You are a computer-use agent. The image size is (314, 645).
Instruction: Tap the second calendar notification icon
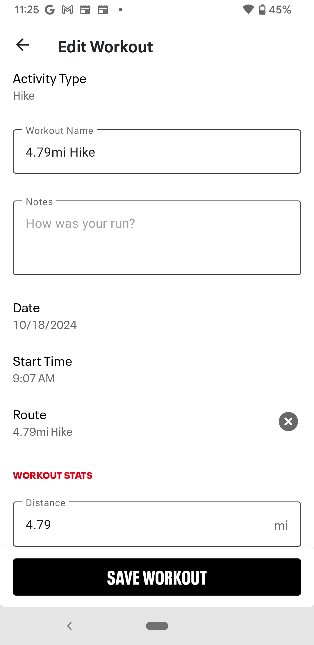click(x=103, y=10)
